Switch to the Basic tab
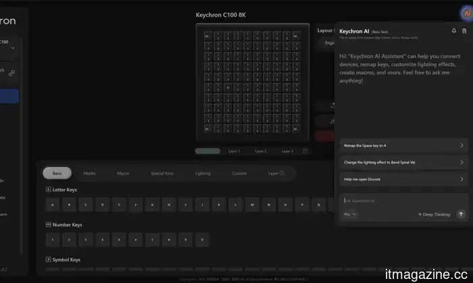The width and height of the screenshot is (473, 283). point(57,173)
